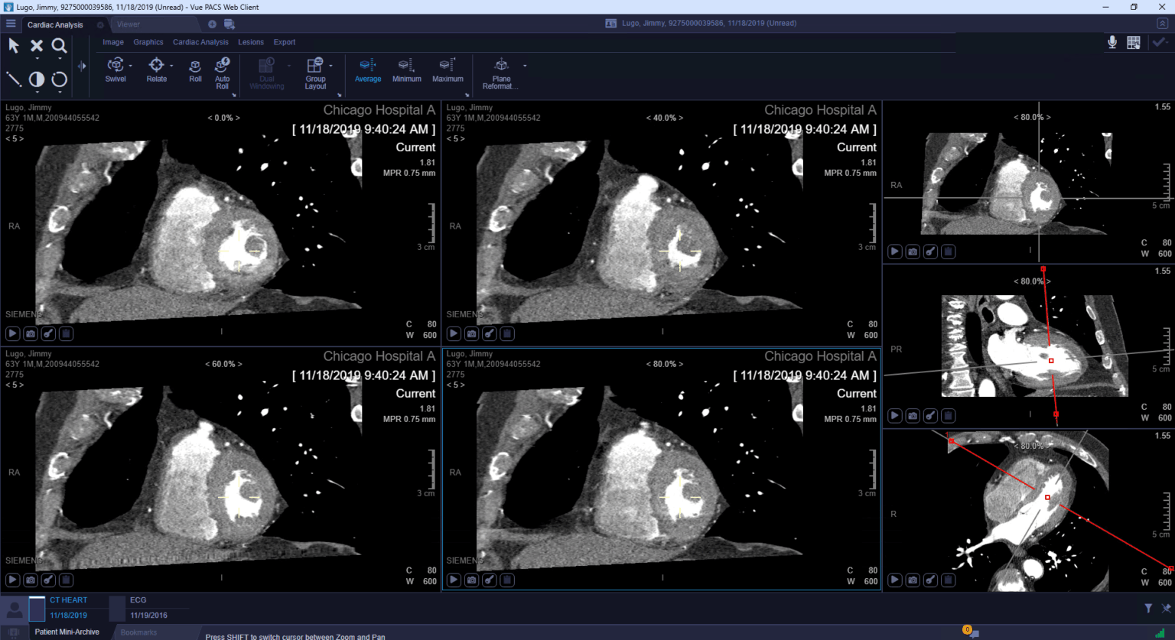Enable Maximum intensity projection mode
Screen dimensions: 1175x640
tap(448, 70)
